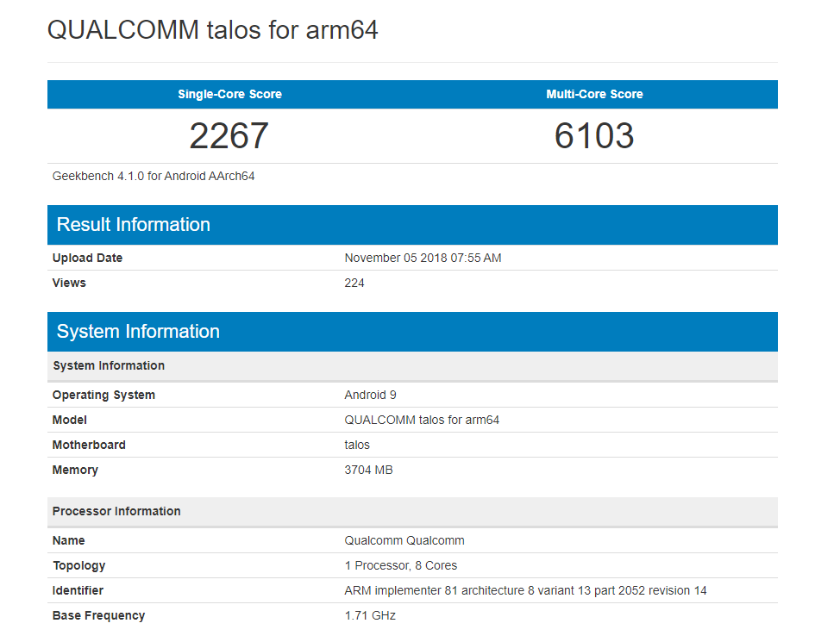Select the Model value QUALCOMM talos for arm64
815x642 pixels.
coord(422,420)
